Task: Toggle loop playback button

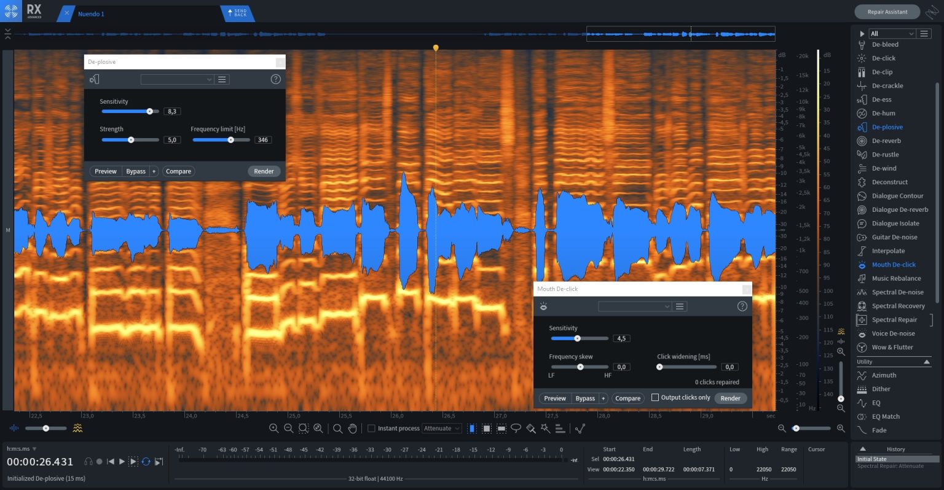Action: point(146,461)
